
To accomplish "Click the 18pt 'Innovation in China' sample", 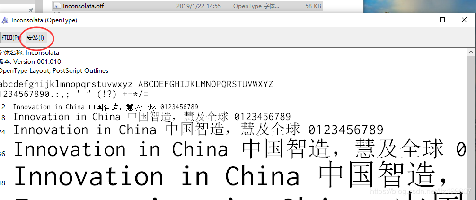I will 152,116.
